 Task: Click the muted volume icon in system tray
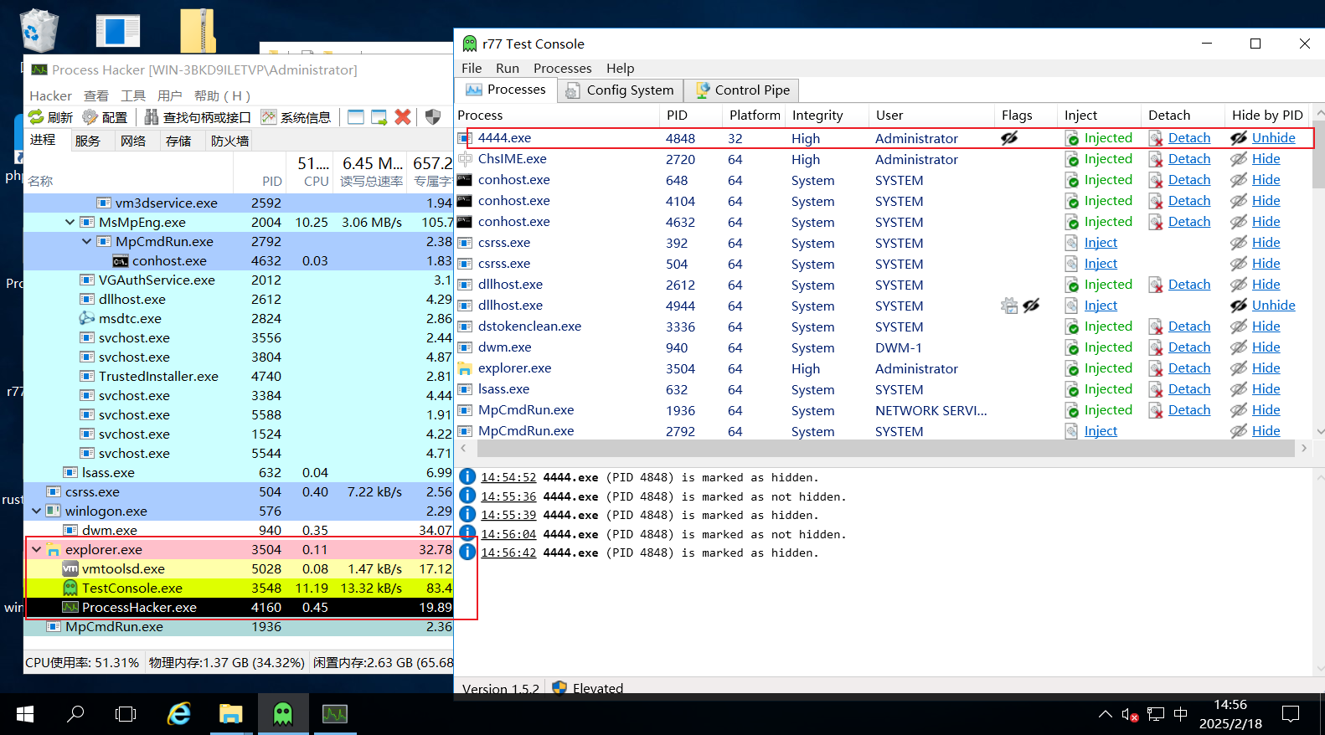pyautogui.click(x=1130, y=715)
